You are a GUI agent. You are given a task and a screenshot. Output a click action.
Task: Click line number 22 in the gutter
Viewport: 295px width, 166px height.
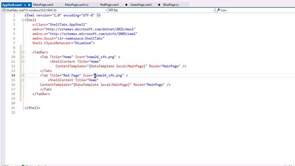[13, 113]
